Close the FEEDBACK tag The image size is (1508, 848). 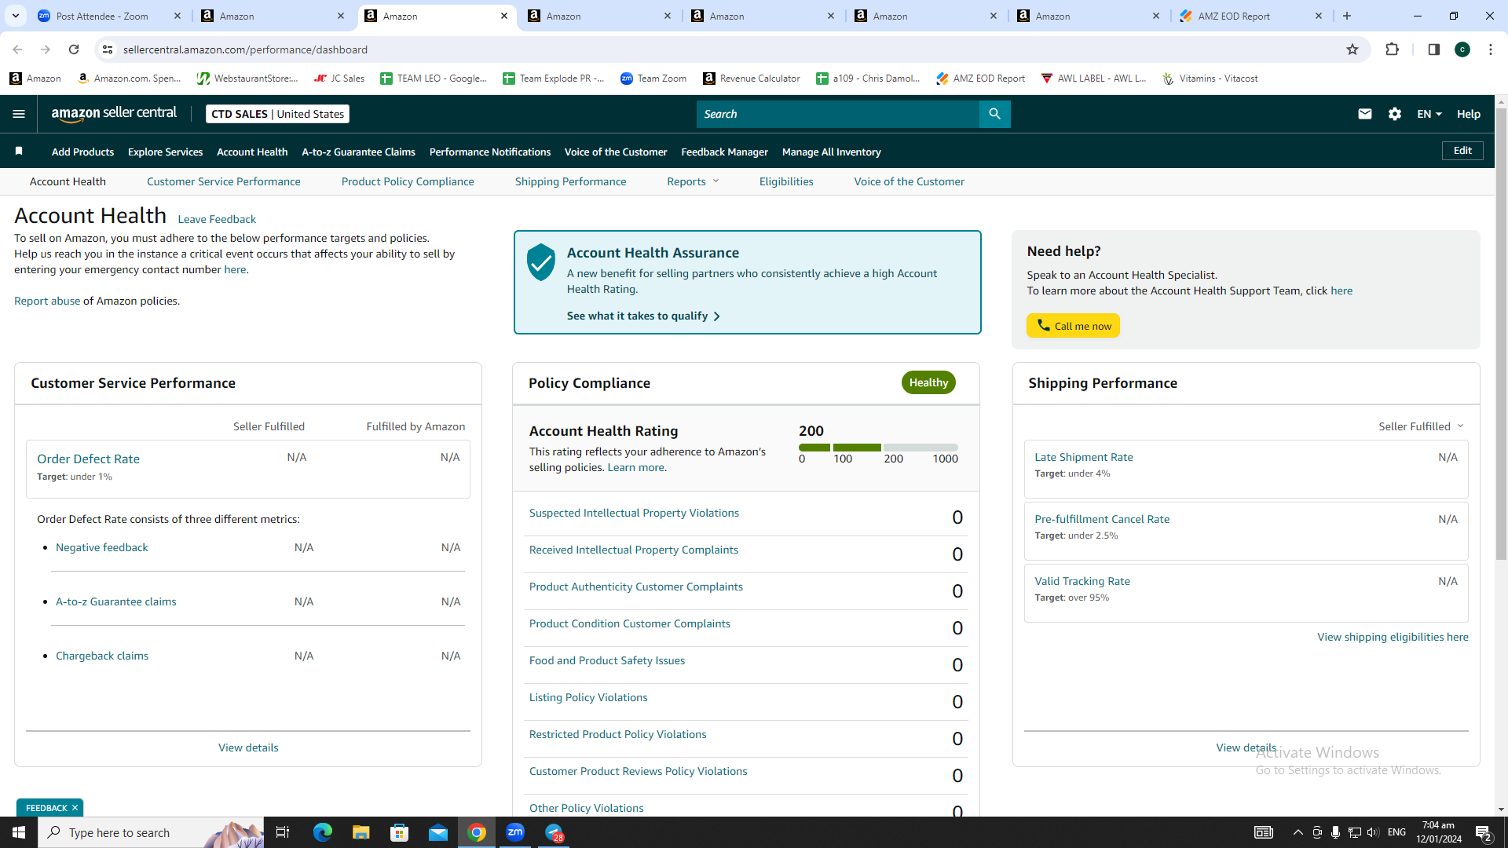(x=75, y=808)
